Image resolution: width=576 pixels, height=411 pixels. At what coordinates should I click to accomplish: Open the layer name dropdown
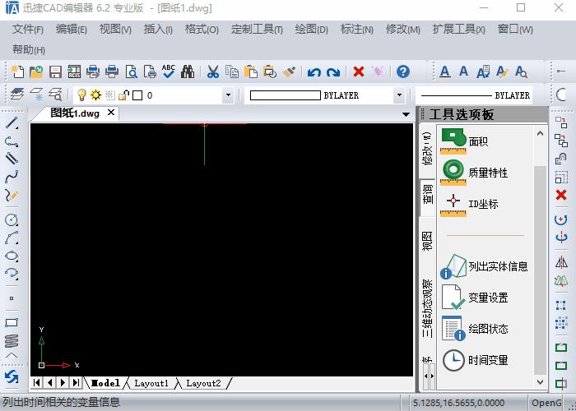coord(228,95)
